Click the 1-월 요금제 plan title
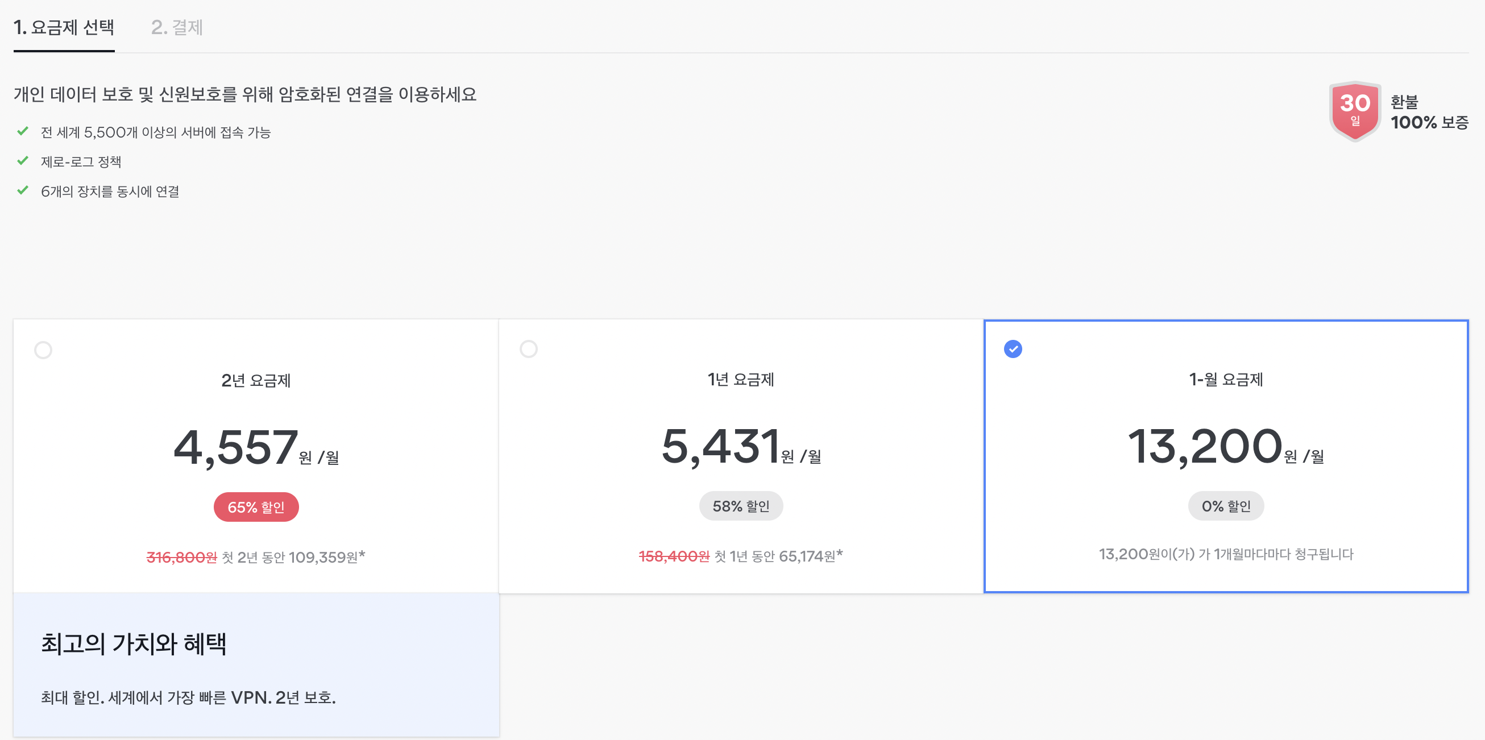Screen dimensions: 1485x740 1226,379
